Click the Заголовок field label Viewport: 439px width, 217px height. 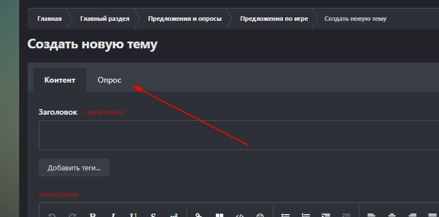(x=57, y=112)
